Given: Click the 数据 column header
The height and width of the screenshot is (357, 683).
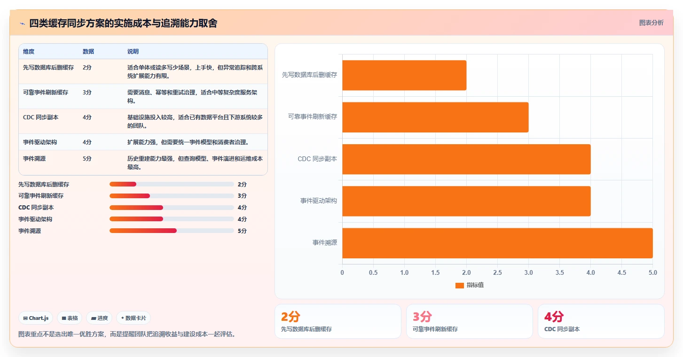Looking at the screenshot, I should pyautogui.click(x=88, y=52).
